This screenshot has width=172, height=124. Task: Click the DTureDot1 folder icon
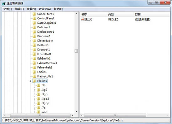pyautogui.click(x=34, y=54)
